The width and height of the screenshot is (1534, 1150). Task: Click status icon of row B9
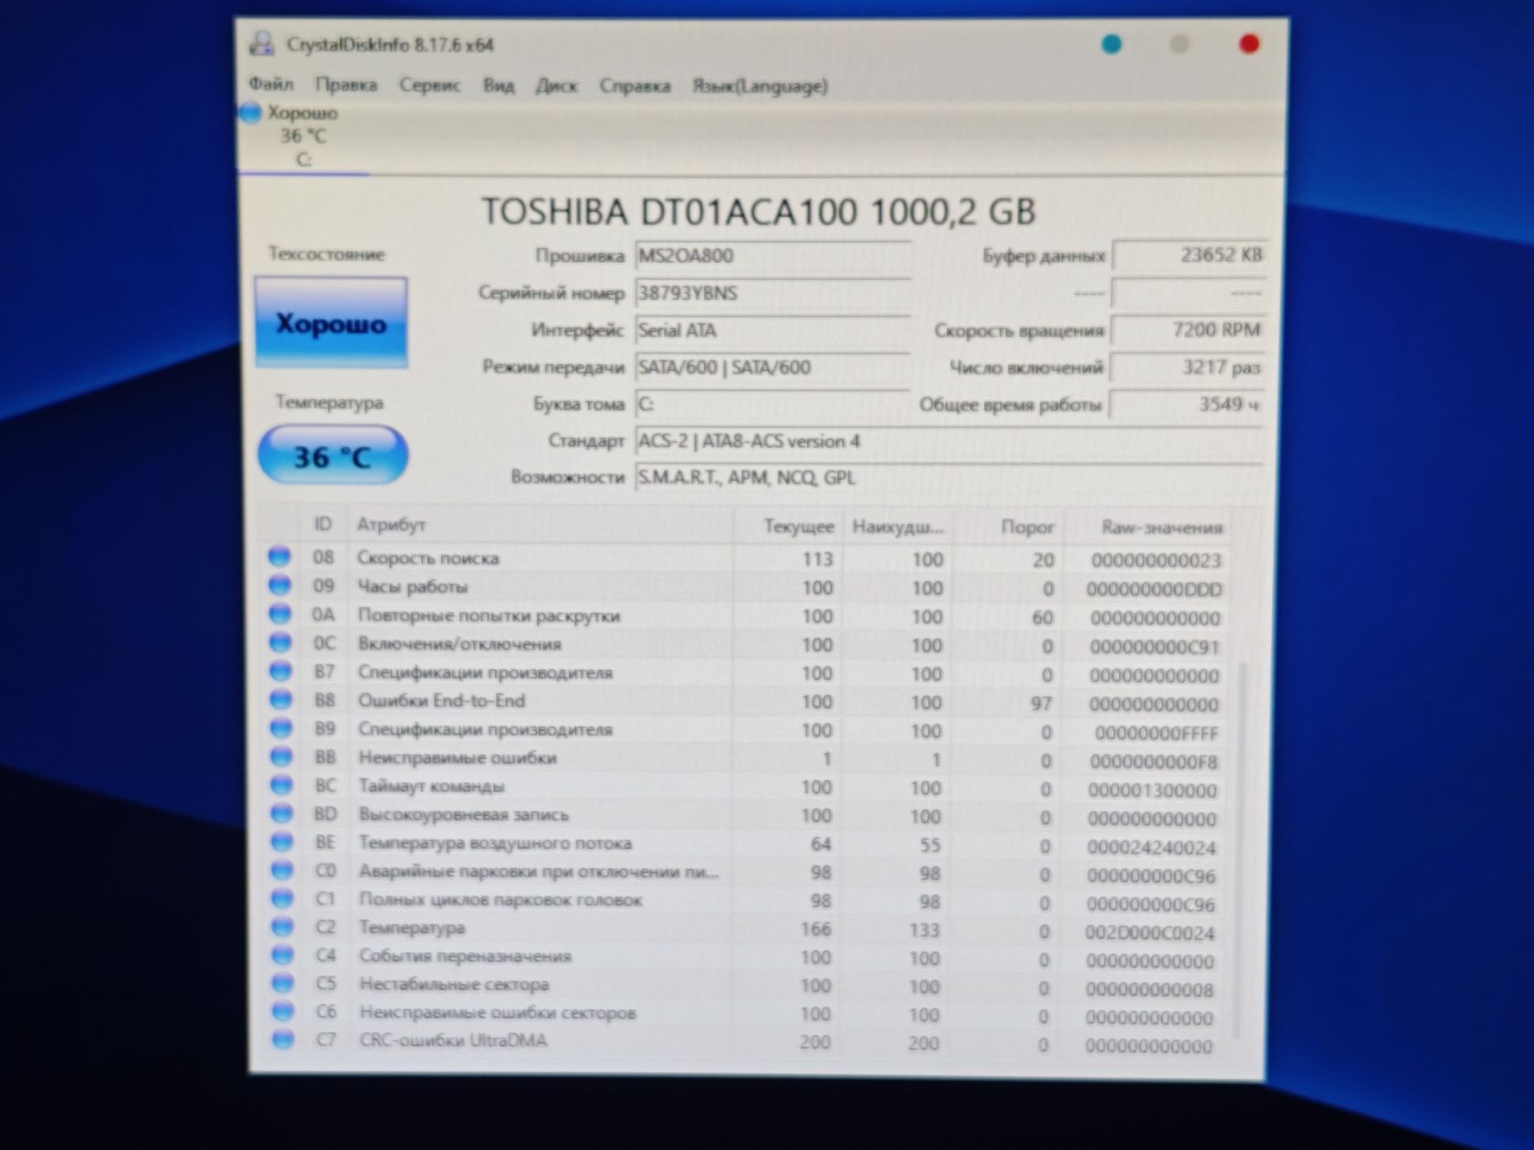(x=280, y=727)
